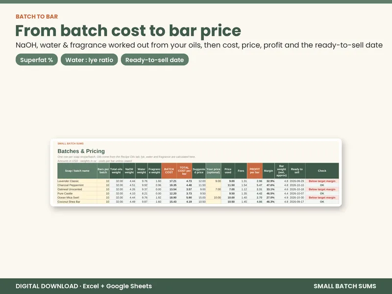Click Ocean Mica Swirl 'Below target margin' flag
392x294 pixels.
tap(322, 197)
